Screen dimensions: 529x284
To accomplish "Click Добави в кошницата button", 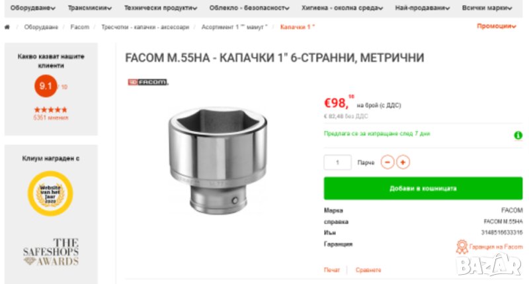I will (423, 189).
